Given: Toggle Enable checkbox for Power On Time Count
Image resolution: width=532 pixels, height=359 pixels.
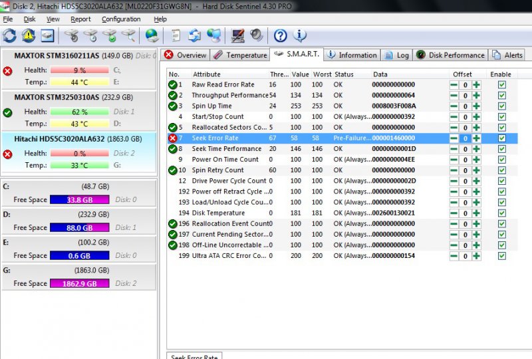Looking at the screenshot, I should pos(502,160).
